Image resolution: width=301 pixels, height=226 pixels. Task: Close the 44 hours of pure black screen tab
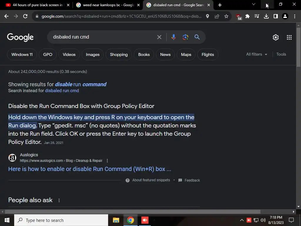[68, 5]
